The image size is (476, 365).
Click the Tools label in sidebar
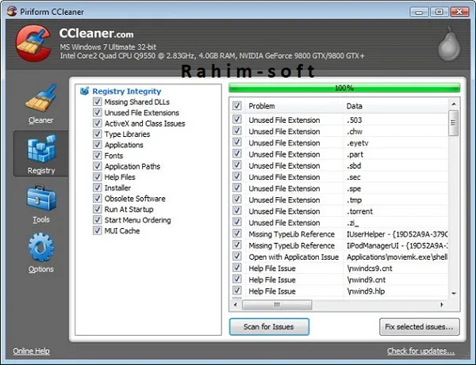coord(41,219)
